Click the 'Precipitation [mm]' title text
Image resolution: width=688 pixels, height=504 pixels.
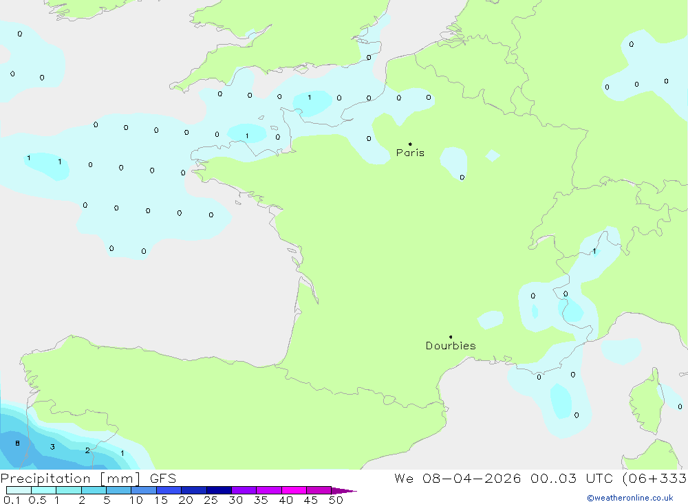70,479
